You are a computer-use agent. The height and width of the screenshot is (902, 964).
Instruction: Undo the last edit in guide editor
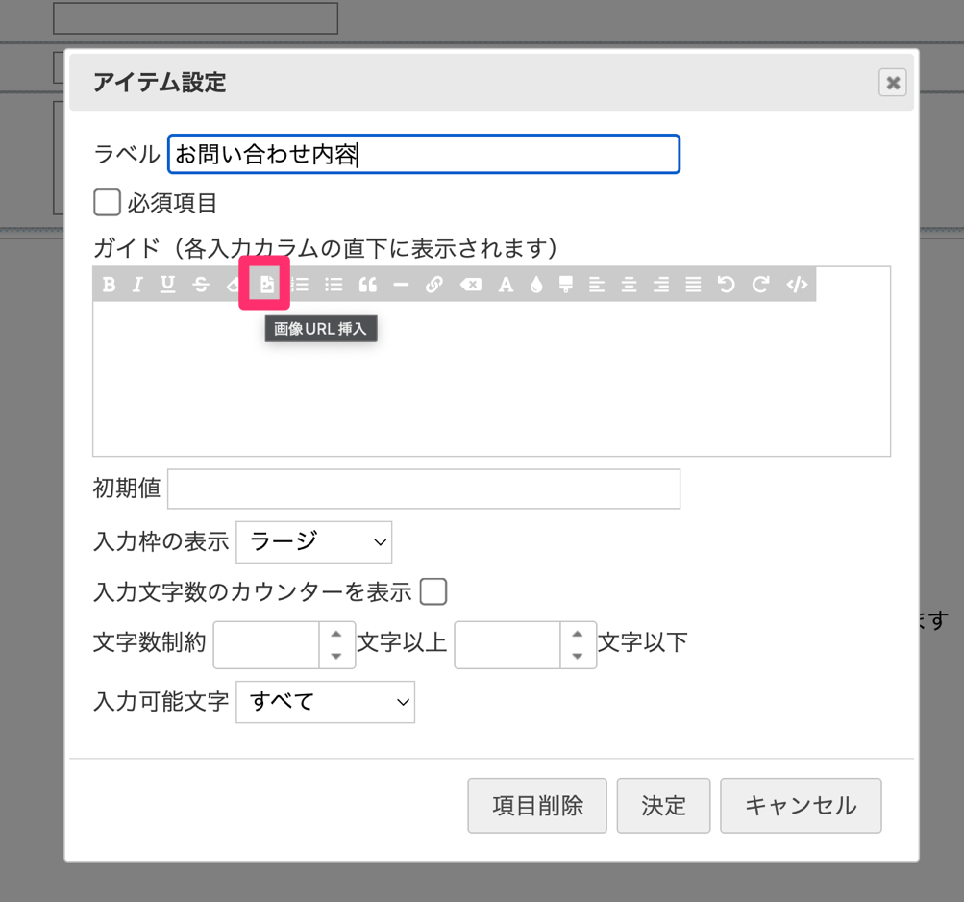tap(727, 285)
